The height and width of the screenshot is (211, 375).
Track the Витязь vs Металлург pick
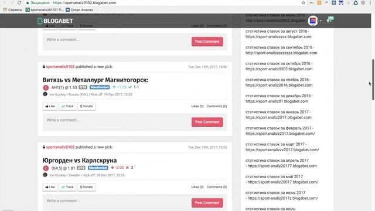67,106
